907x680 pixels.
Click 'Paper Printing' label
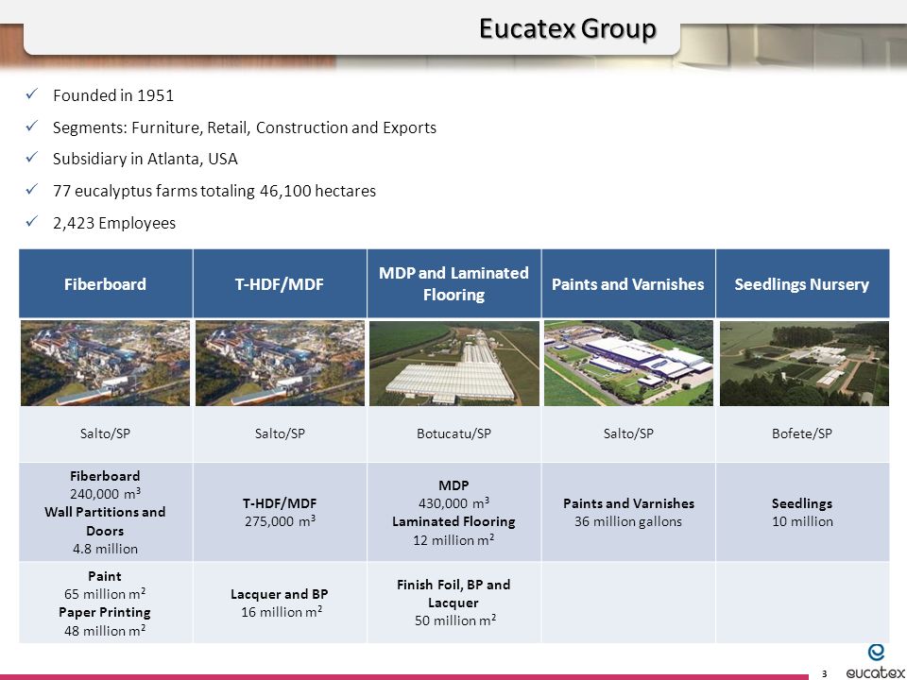(x=105, y=612)
